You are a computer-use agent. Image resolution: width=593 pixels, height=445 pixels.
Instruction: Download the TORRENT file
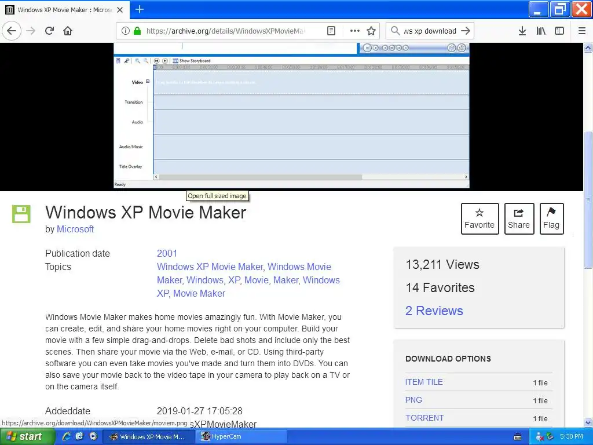tap(424, 418)
